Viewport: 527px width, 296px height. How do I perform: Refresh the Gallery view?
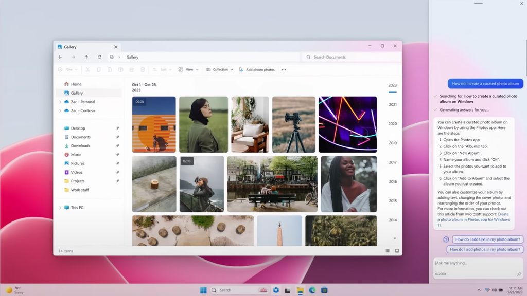point(100,57)
